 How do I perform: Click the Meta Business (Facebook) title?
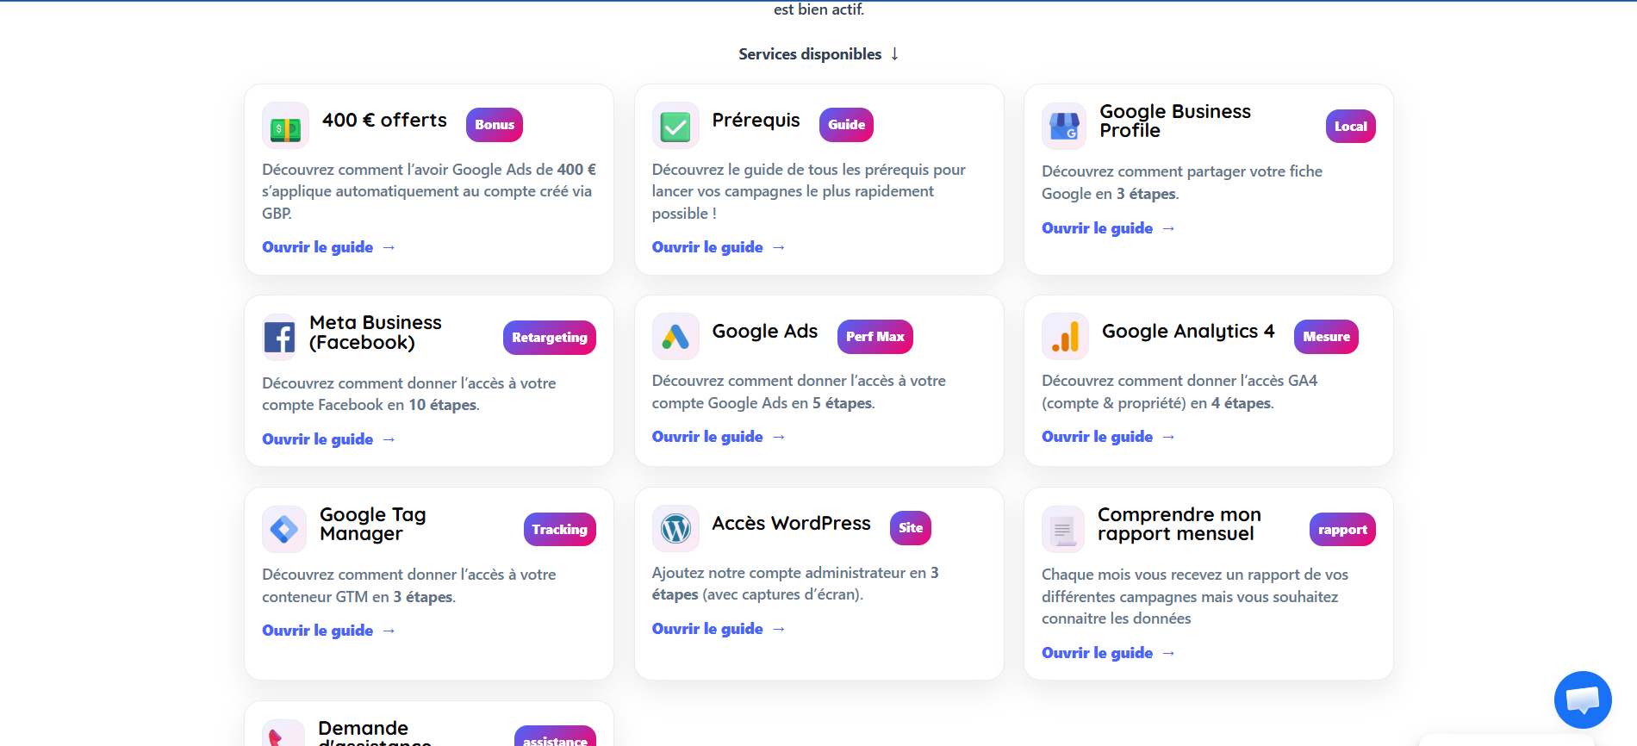(x=376, y=333)
